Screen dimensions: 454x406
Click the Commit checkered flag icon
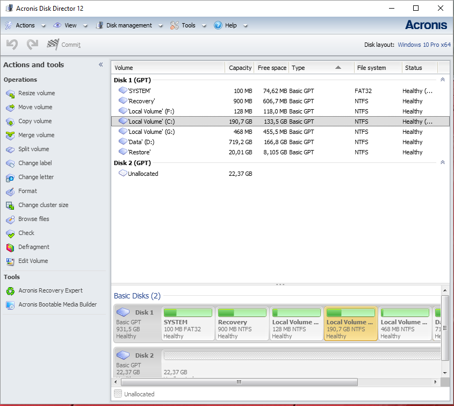coord(53,44)
